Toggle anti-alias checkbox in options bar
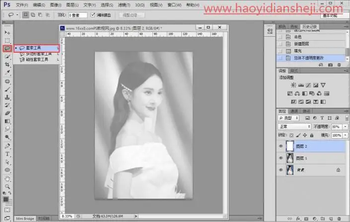 pos(93,15)
